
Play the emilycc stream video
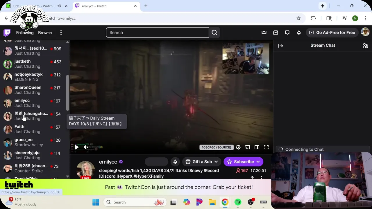point(77,147)
